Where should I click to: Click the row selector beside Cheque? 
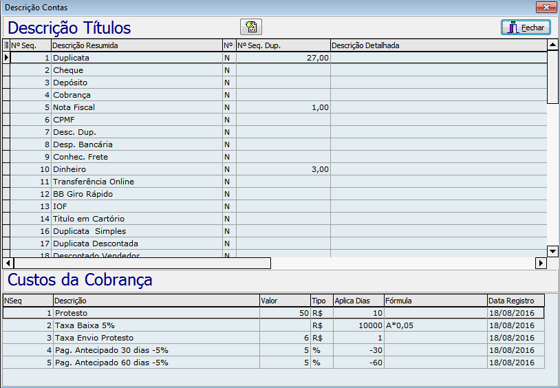click(x=6, y=70)
